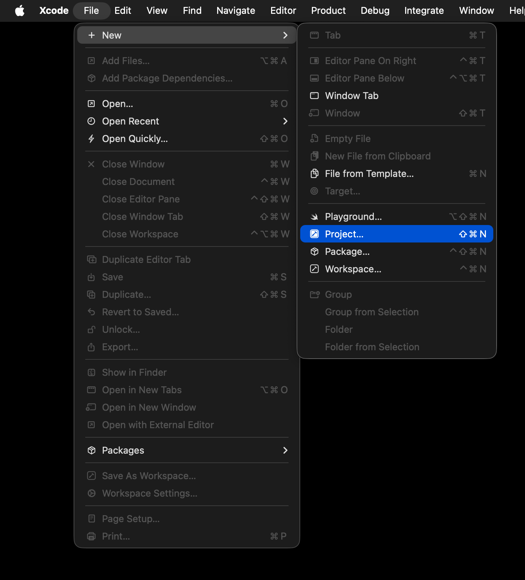Click the Apple logo in menu bar

tap(20, 11)
